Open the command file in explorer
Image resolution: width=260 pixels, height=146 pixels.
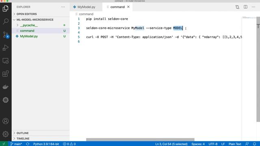click(41, 31)
